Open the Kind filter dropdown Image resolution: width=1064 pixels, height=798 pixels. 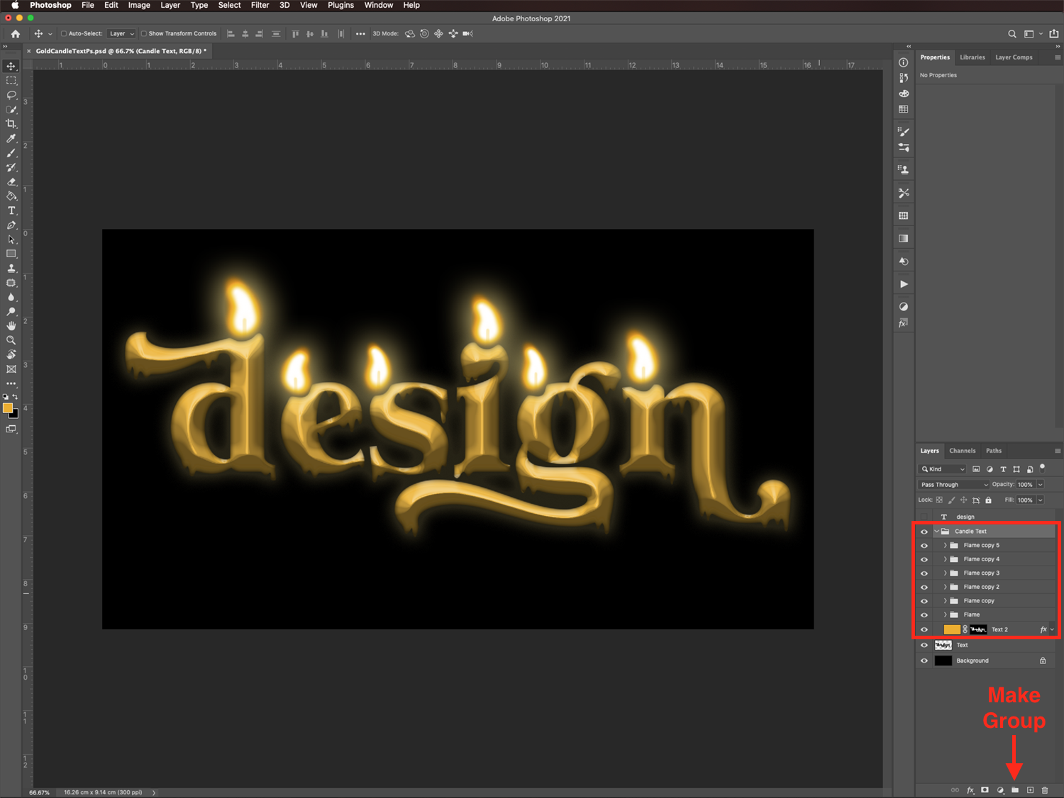pos(943,469)
